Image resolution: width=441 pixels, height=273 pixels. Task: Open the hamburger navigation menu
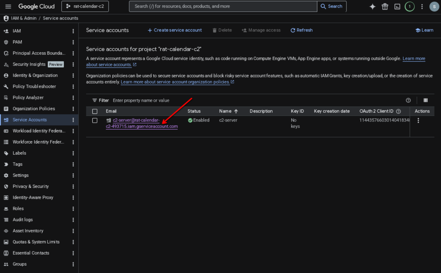[x=8, y=6]
